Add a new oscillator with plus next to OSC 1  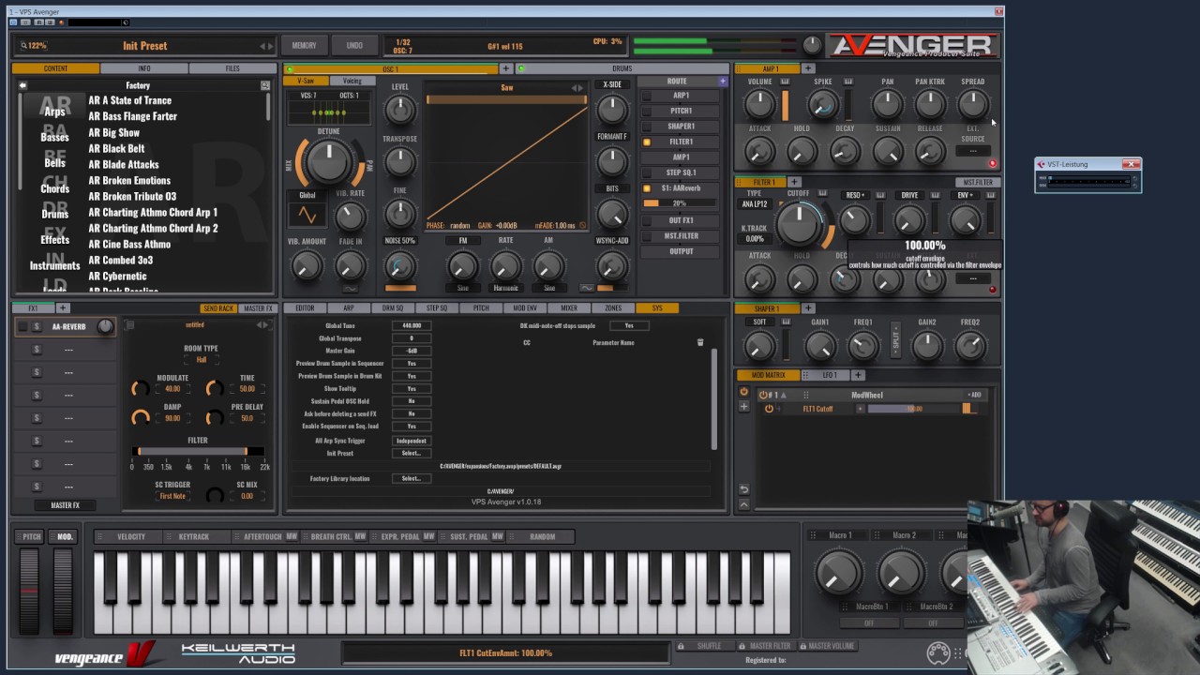click(505, 68)
